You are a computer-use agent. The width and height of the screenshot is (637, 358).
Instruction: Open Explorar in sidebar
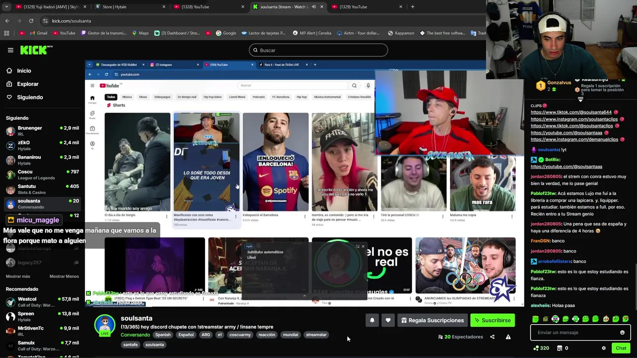click(x=27, y=84)
